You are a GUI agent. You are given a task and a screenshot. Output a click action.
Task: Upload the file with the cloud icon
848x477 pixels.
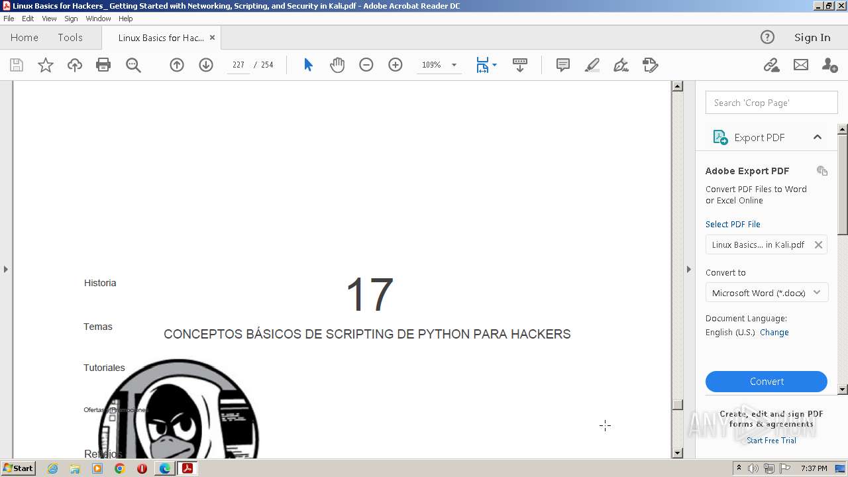pos(75,65)
